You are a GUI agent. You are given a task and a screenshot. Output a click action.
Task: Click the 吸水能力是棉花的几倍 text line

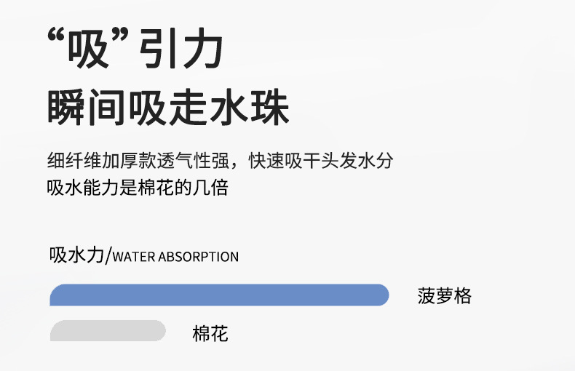(137, 188)
